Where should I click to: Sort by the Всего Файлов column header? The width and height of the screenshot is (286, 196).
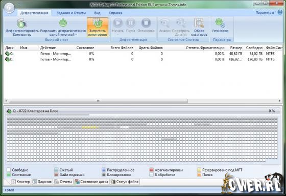[x=122, y=48]
